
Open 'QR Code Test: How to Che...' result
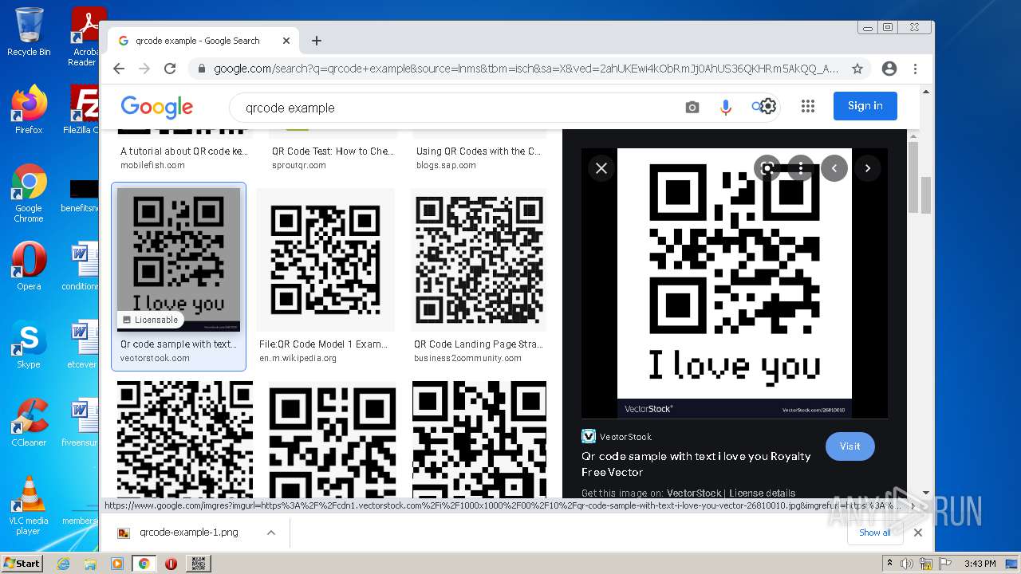(333, 151)
